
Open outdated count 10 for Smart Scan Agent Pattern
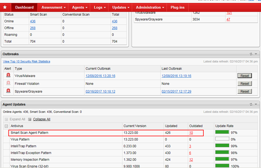click(x=190, y=132)
